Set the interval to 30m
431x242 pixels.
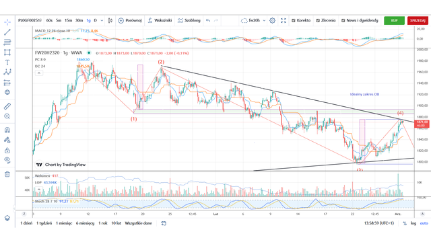pos(79,21)
